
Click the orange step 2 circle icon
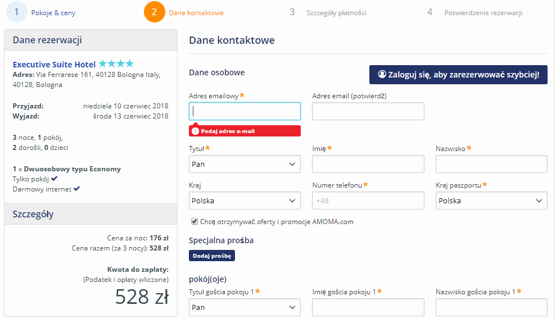pyautogui.click(x=154, y=12)
